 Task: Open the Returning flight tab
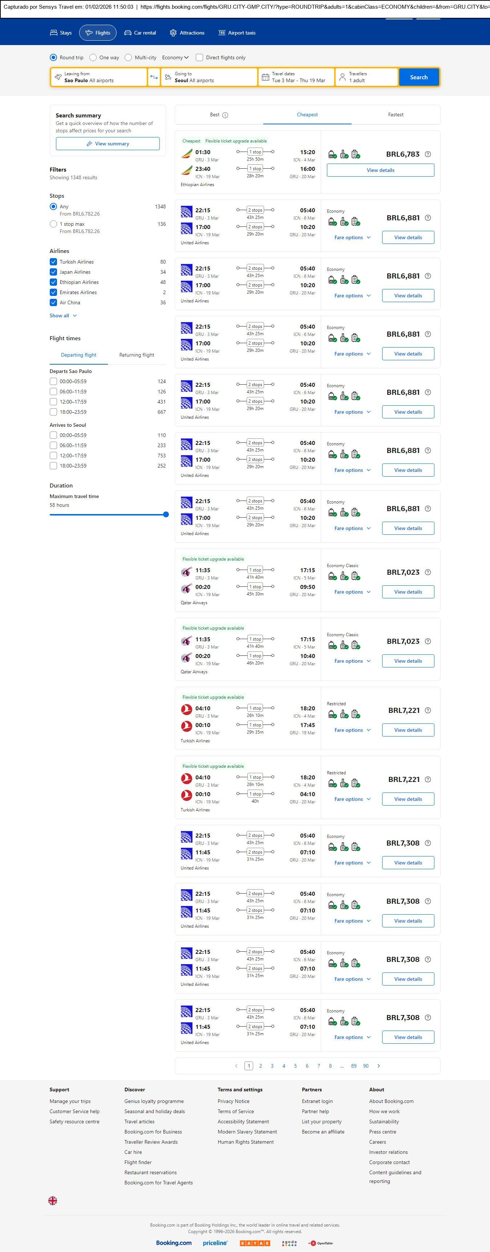tap(137, 355)
